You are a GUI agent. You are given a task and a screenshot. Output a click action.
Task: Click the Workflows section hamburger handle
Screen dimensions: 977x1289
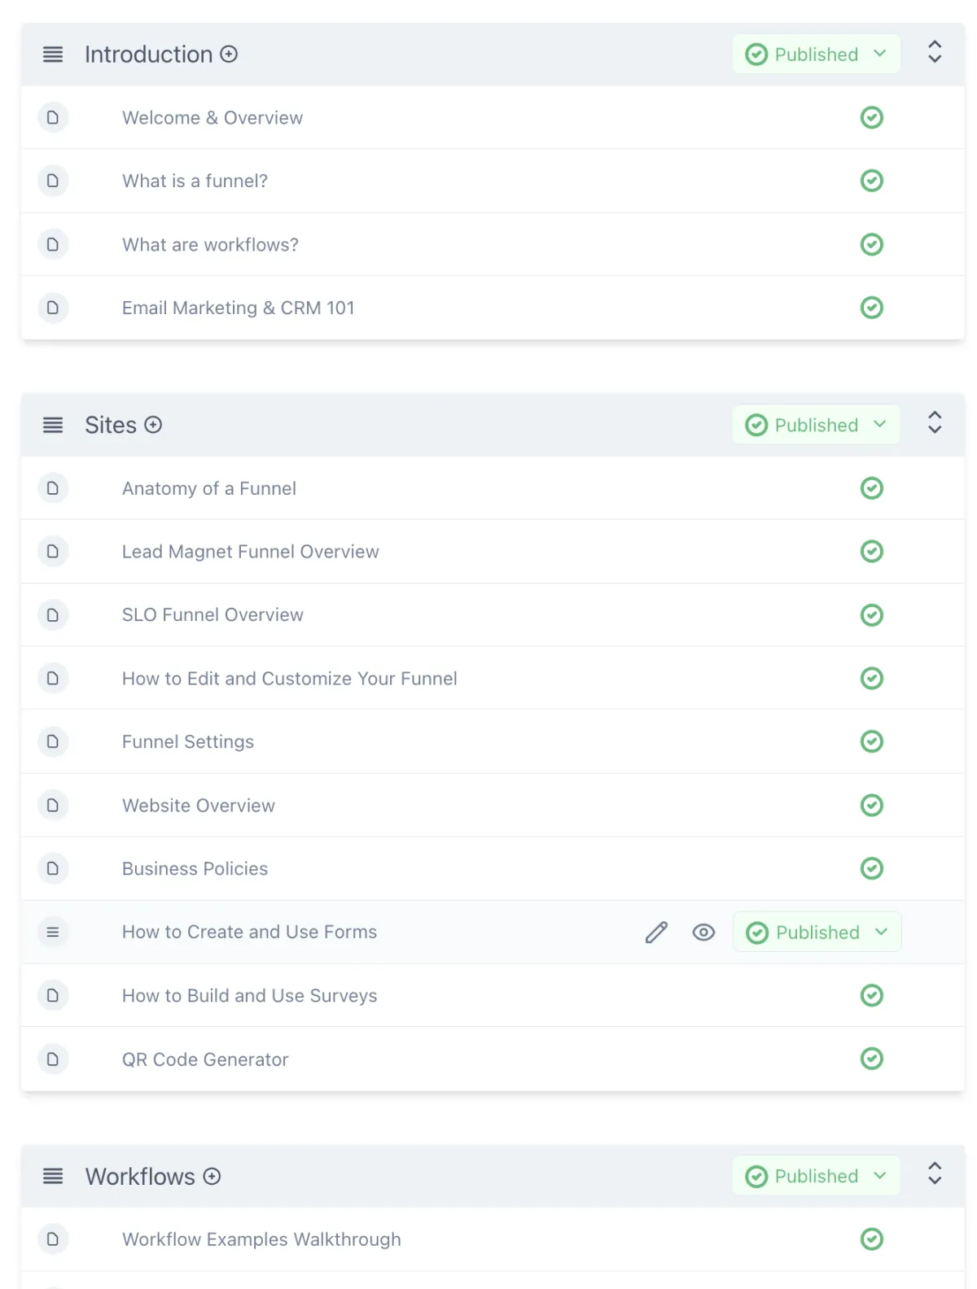coord(53,1177)
